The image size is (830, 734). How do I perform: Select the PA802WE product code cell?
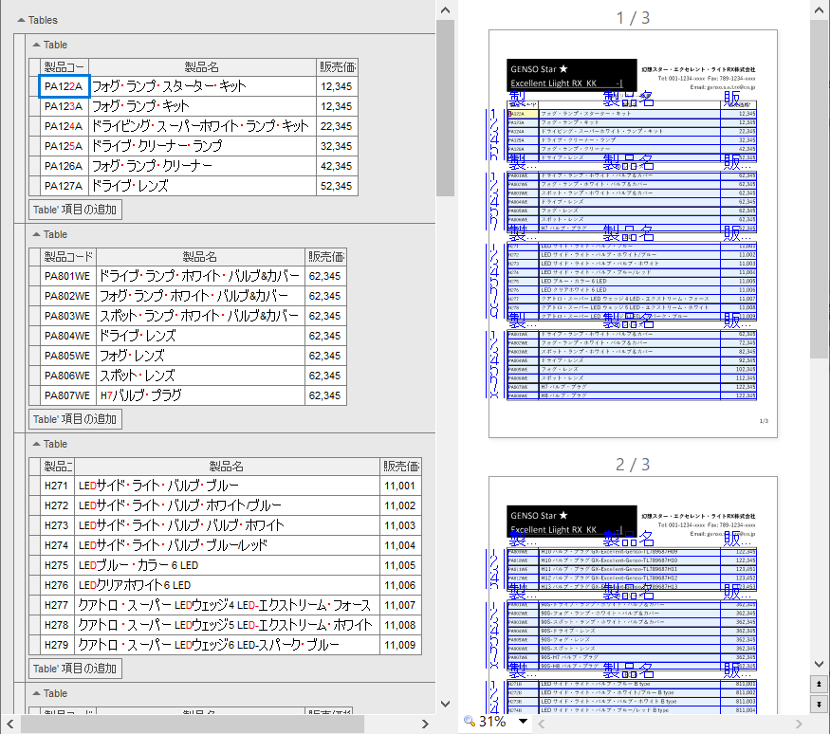click(67, 296)
